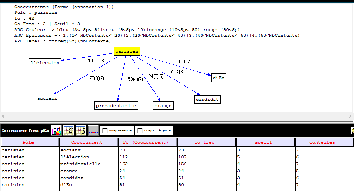
Task: Click co-freq value 107 in the table
Action: click(x=182, y=157)
